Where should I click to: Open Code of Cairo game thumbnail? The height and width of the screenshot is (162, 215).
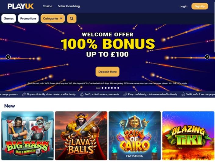135,136
